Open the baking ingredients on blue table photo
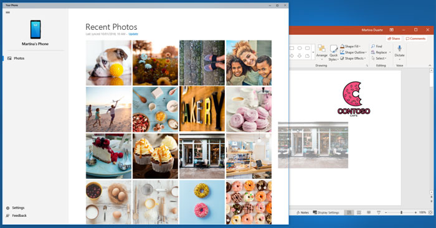This screenshot has height=228, width=436. 156,109
